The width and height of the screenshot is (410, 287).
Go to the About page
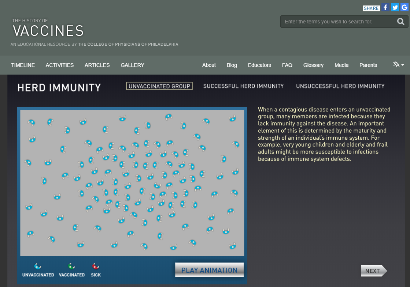click(x=209, y=65)
